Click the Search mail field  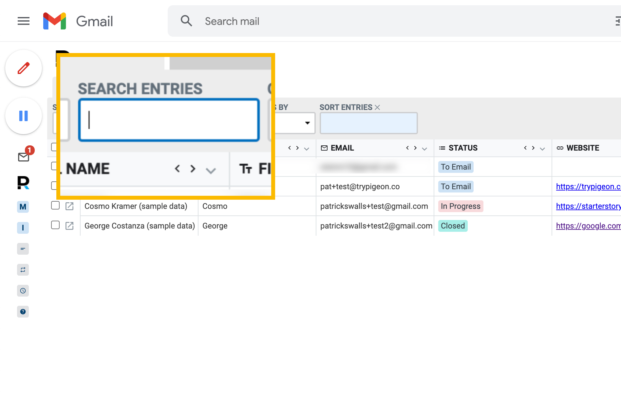pyautogui.click(x=393, y=21)
